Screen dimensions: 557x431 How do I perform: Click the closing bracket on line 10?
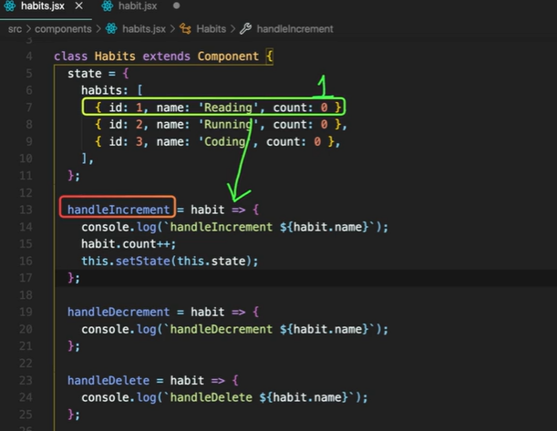click(x=84, y=158)
